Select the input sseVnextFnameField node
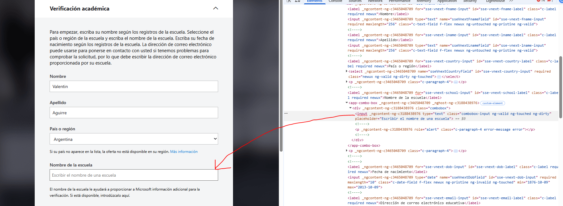Screen dimensions: 563x206 click(447, 22)
